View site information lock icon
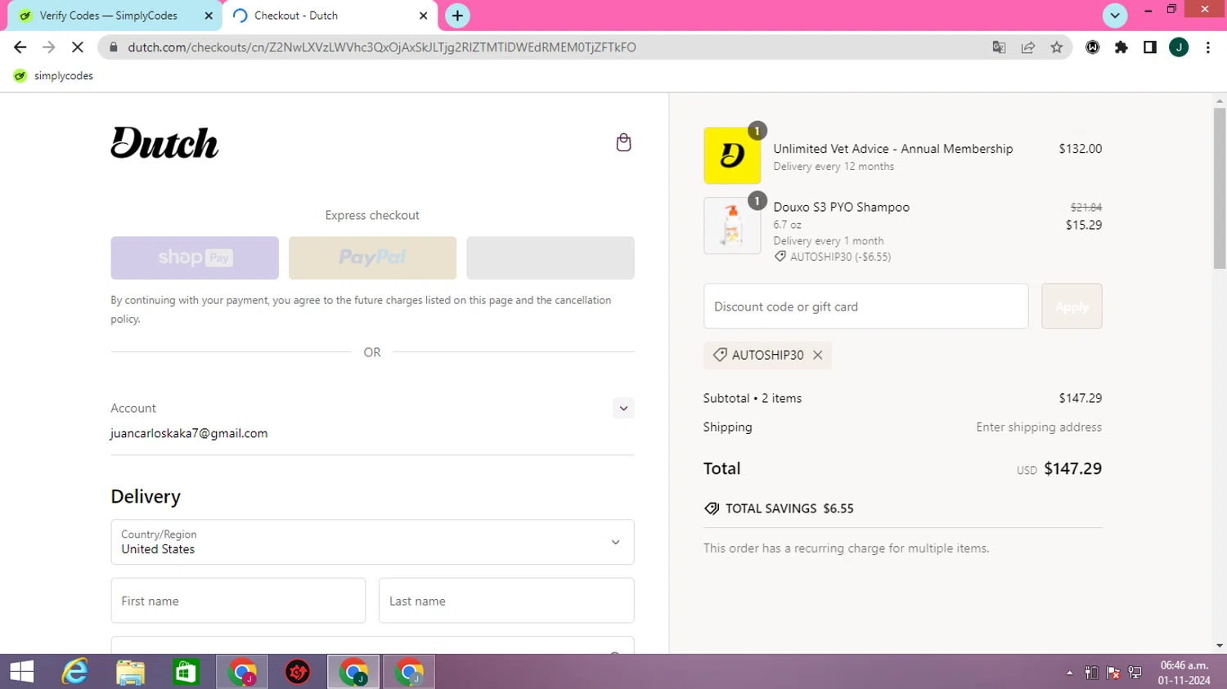Viewport: 1227px width, 689px height. (x=114, y=47)
